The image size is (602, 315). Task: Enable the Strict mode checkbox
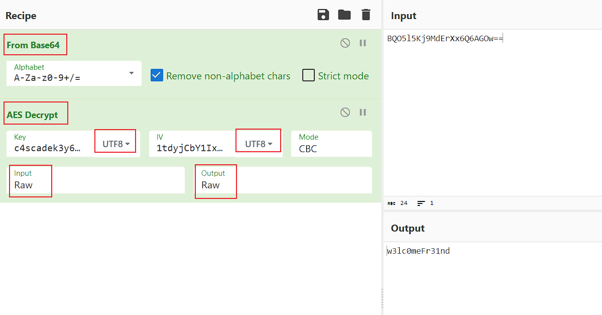point(308,76)
